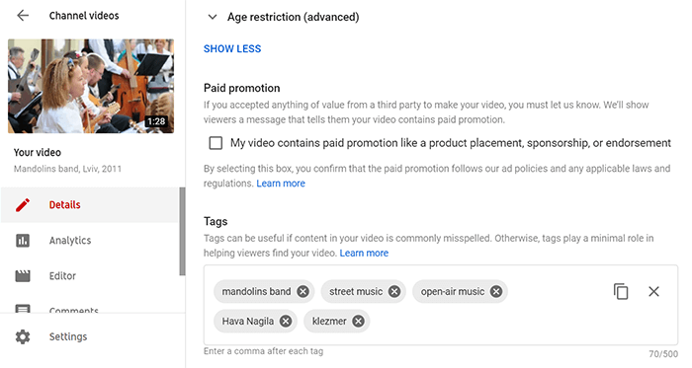Image resolution: width=692 pixels, height=368 pixels.
Task: Remove the 'klezmer' tag
Action: point(358,322)
